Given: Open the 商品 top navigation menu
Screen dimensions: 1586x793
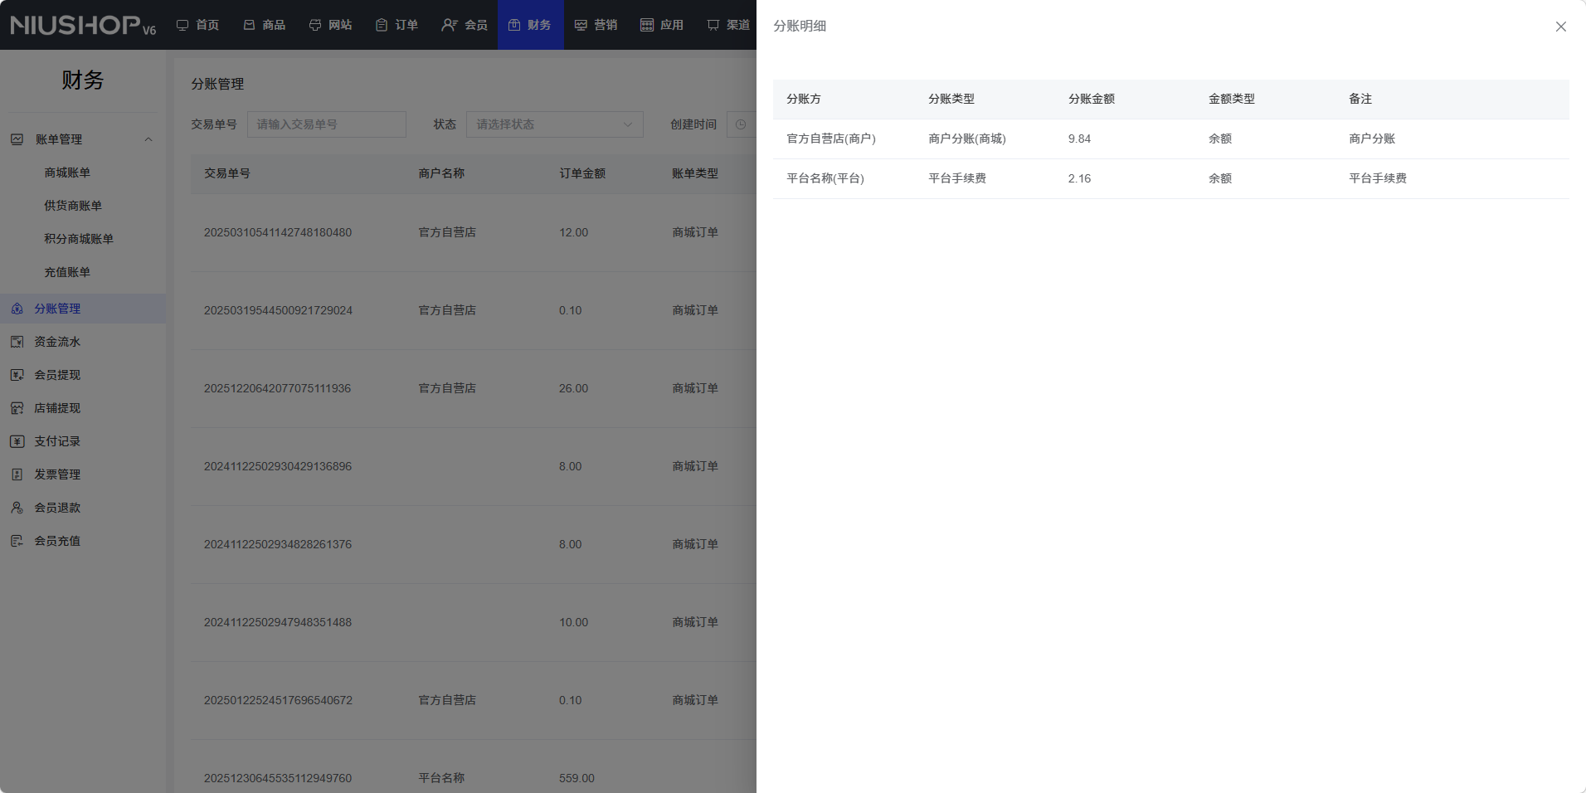Looking at the screenshot, I should (x=265, y=25).
